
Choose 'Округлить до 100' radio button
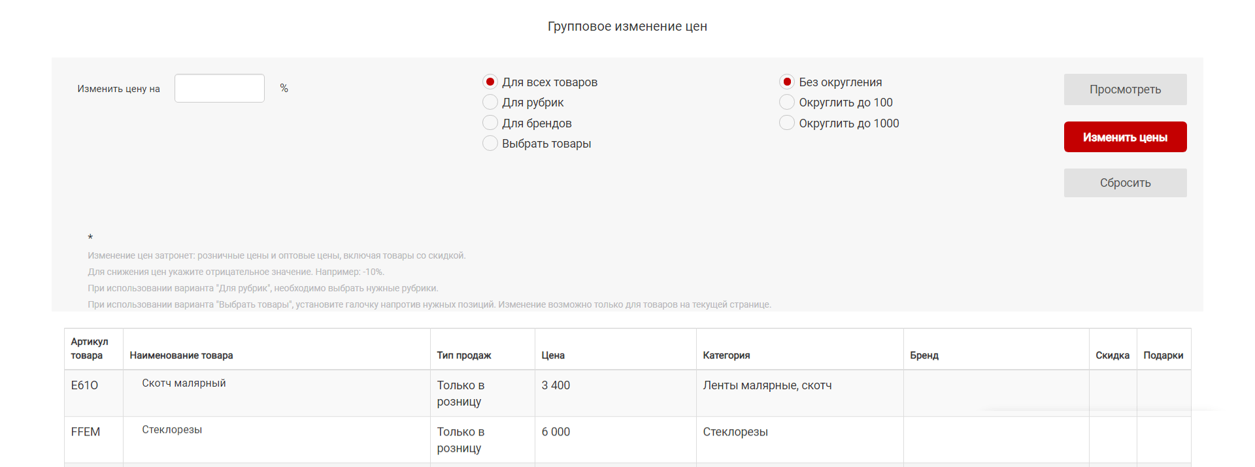[787, 103]
